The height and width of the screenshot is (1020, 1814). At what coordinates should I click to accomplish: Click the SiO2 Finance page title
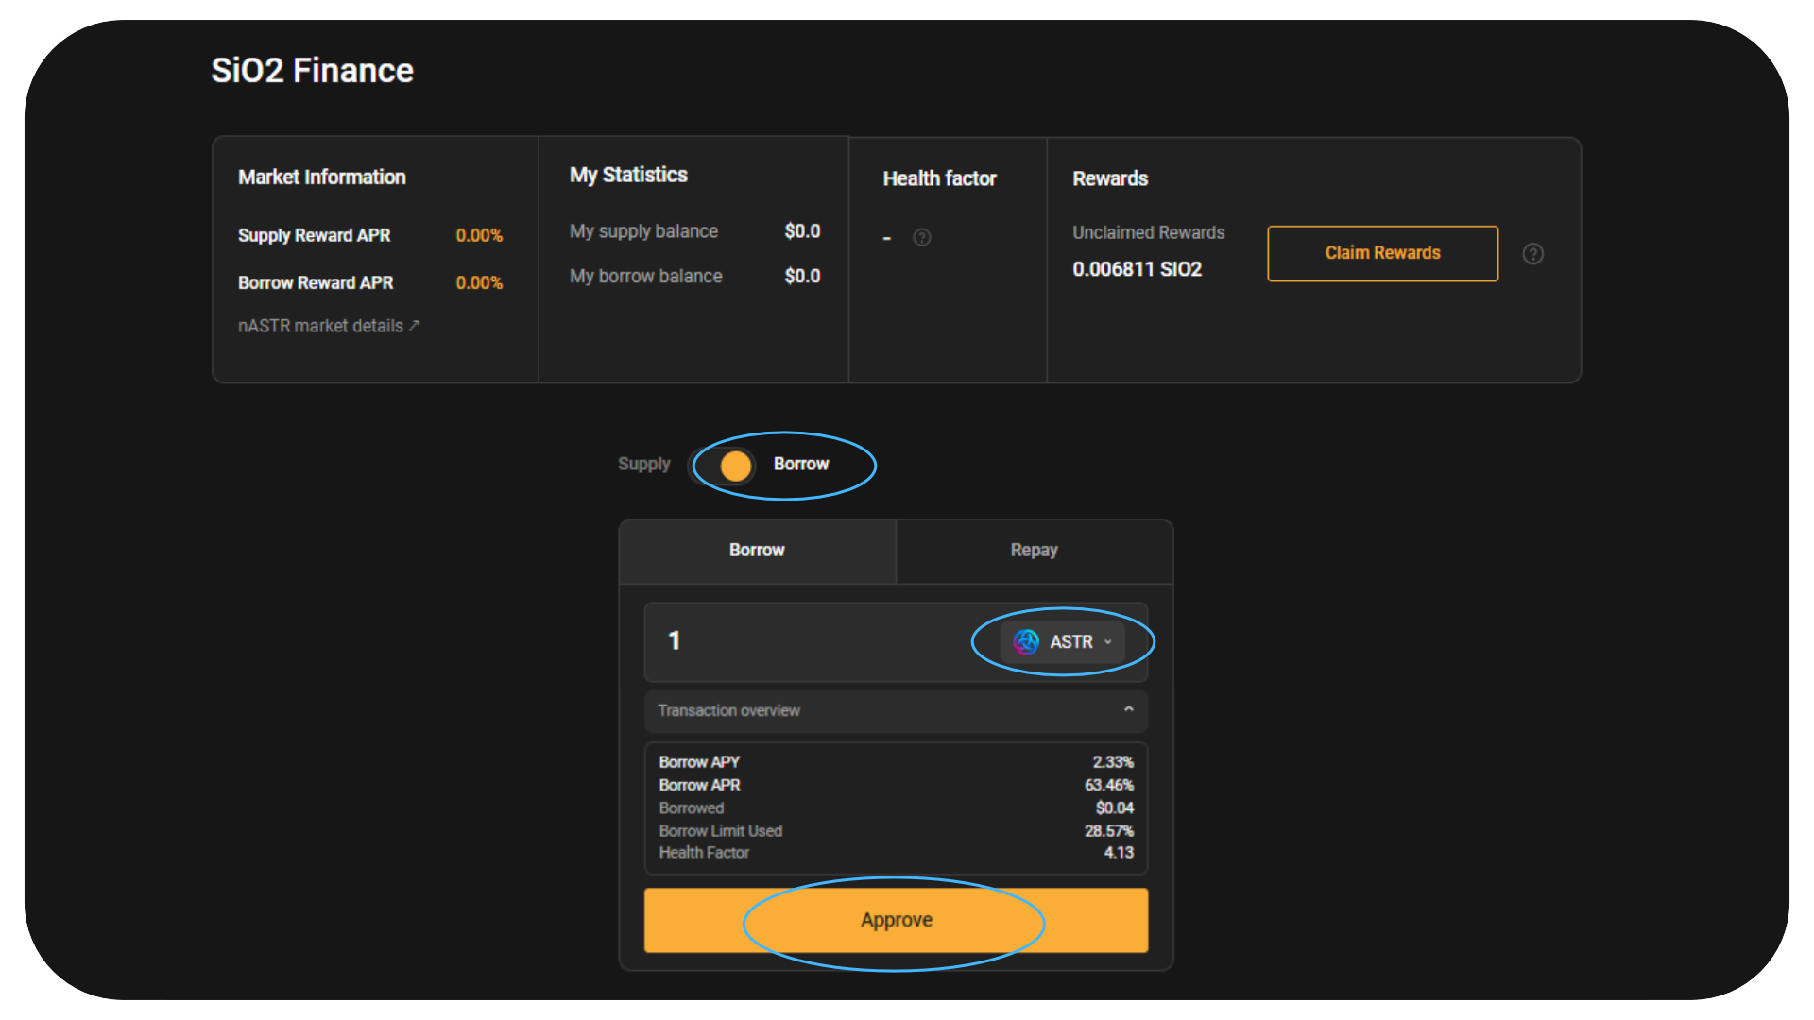[312, 71]
